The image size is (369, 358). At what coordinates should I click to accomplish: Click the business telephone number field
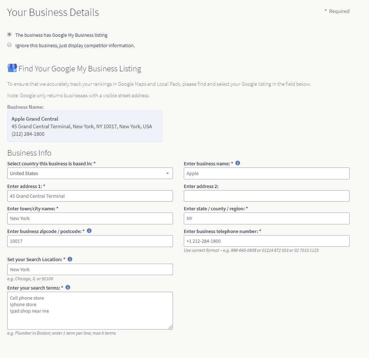267,241
